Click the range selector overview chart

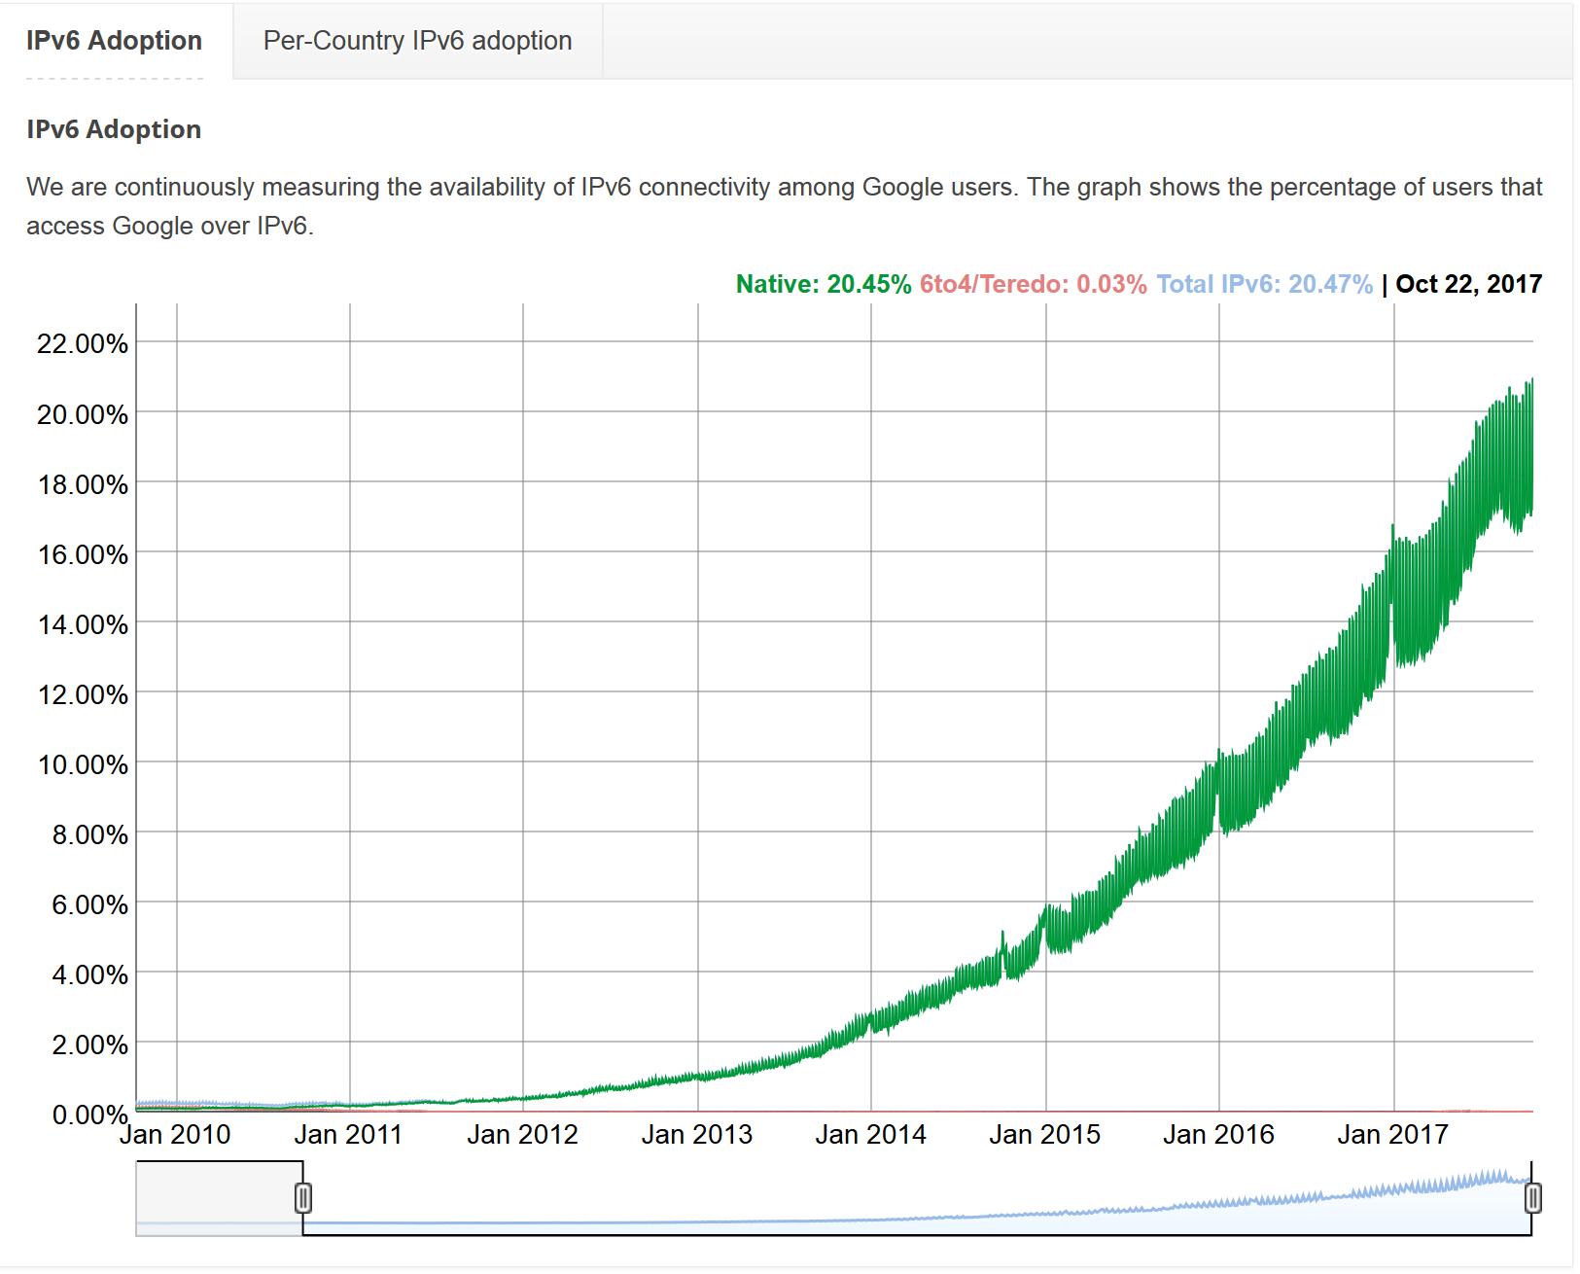(834, 1198)
